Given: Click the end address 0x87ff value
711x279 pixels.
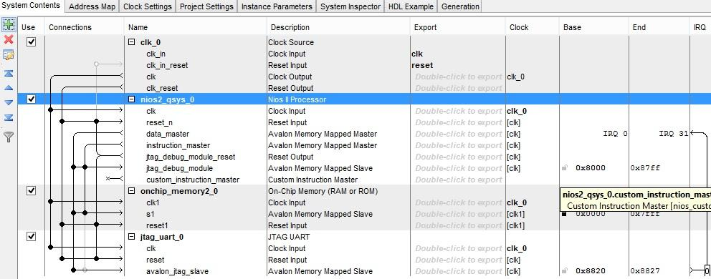Looking at the screenshot, I should coord(645,168).
